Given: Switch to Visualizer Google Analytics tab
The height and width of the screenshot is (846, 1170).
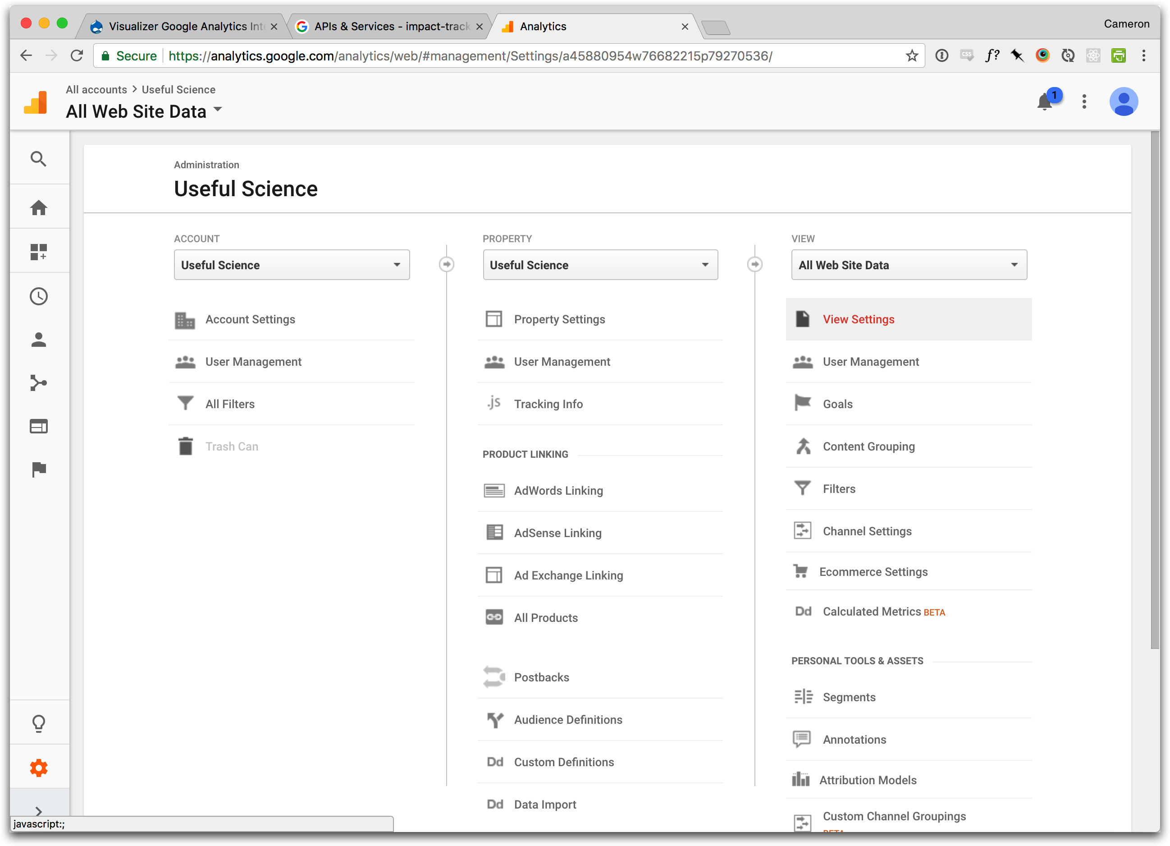Looking at the screenshot, I should coord(186,26).
